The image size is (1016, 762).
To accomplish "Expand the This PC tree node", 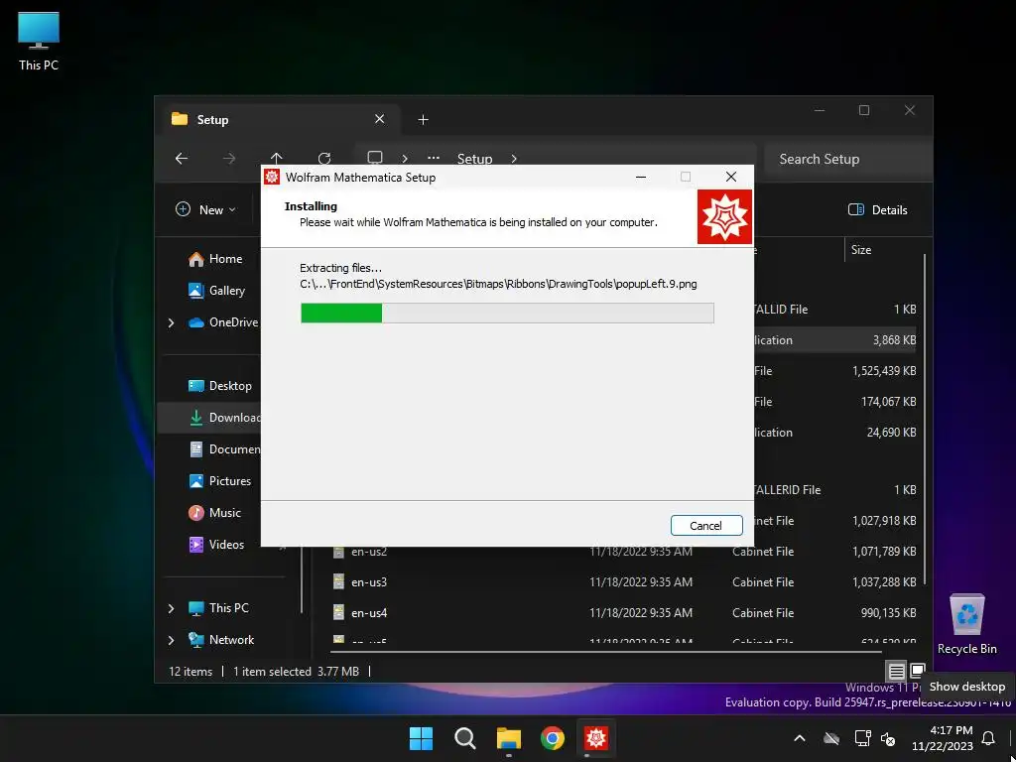I will click(171, 608).
